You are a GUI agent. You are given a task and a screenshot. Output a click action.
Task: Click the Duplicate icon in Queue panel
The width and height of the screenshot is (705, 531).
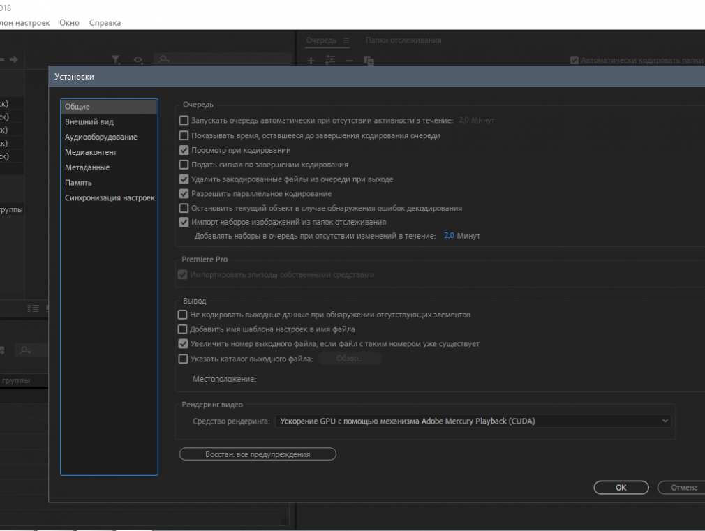pos(369,61)
